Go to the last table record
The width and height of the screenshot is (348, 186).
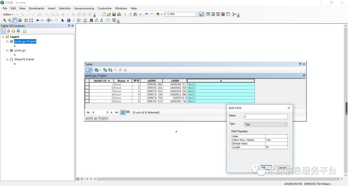click(x=117, y=112)
